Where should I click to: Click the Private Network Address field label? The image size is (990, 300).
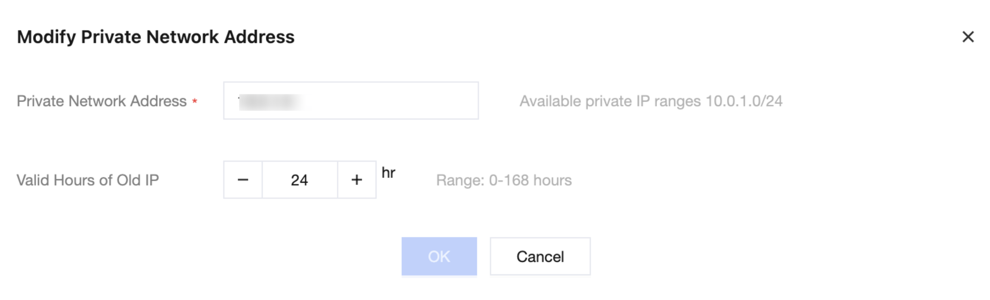[x=101, y=101]
